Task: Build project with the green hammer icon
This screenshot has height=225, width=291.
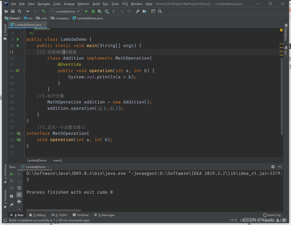Action: pyautogui.click(x=44, y=11)
